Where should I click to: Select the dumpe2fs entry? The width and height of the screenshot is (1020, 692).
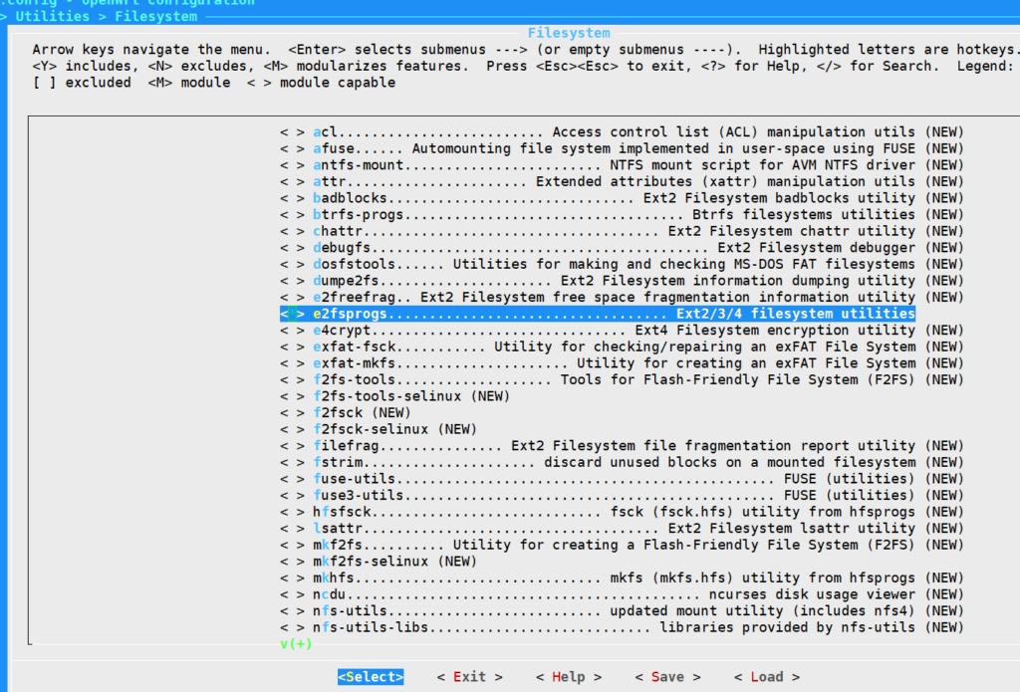click(622, 281)
